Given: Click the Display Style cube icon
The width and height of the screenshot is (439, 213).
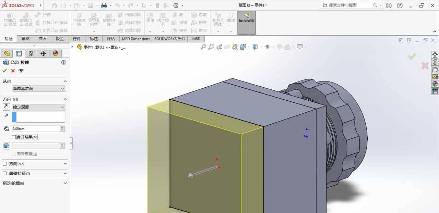Looking at the screenshot, I should 256,47.
